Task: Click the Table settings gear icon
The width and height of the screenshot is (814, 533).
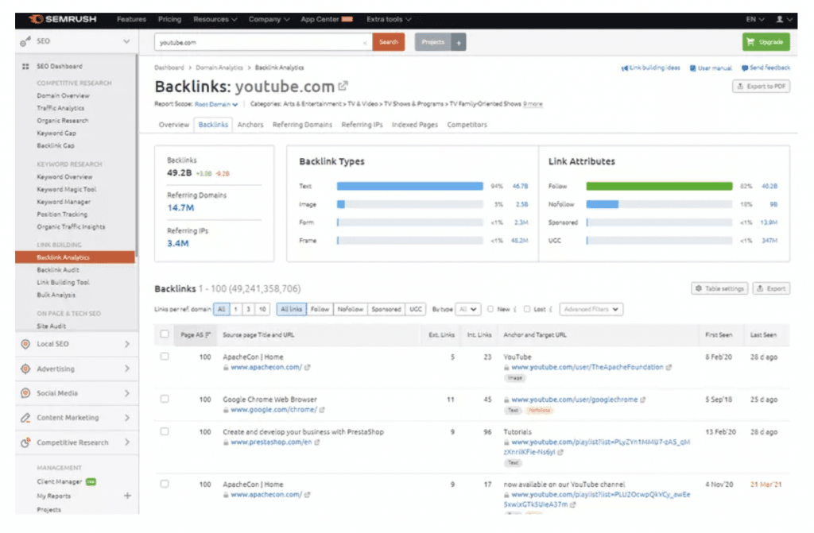Action: coord(698,288)
